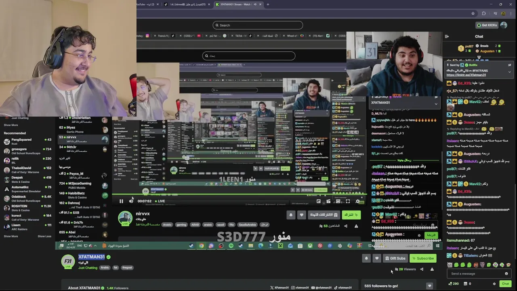
Task: Open Instagram link xfatman31 in About section
Action: point(300,287)
